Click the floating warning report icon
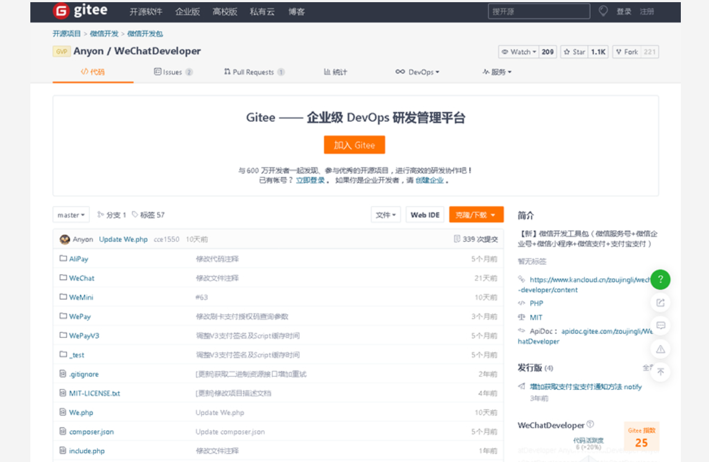Screen dimensions: 709x462 pos(660,349)
